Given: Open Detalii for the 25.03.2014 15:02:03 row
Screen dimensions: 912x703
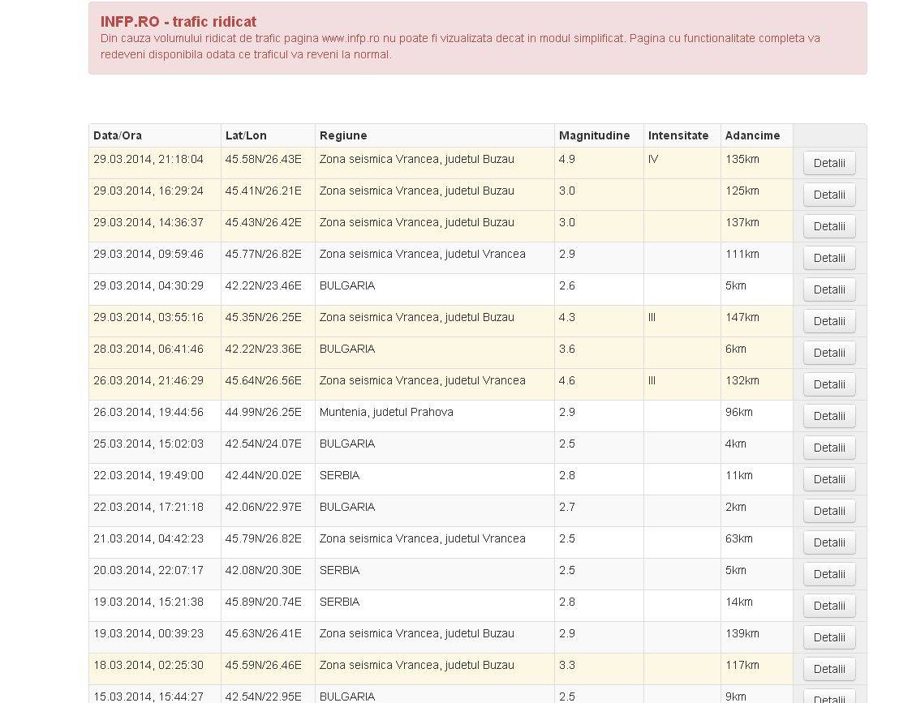Looking at the screenshot, I should click(x=828, y=447).
